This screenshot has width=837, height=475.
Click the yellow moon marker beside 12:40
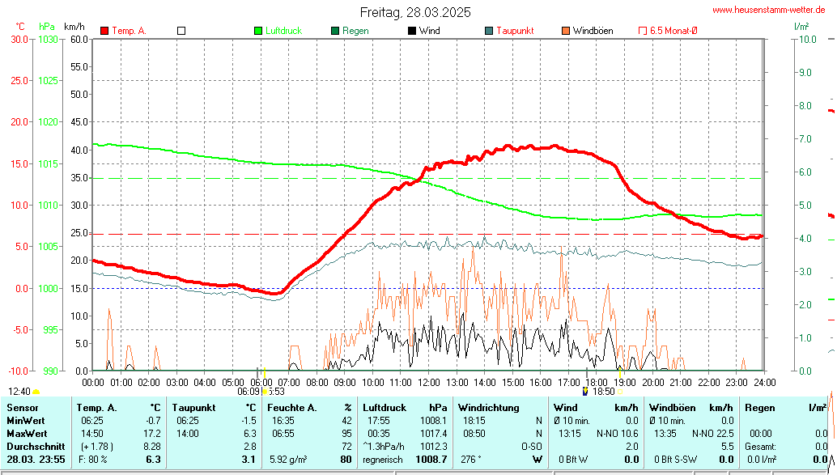point(36,391)
